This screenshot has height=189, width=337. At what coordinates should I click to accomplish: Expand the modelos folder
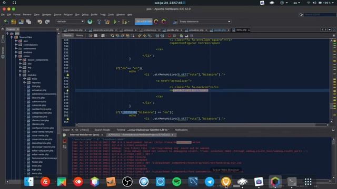tap(16, 52)
